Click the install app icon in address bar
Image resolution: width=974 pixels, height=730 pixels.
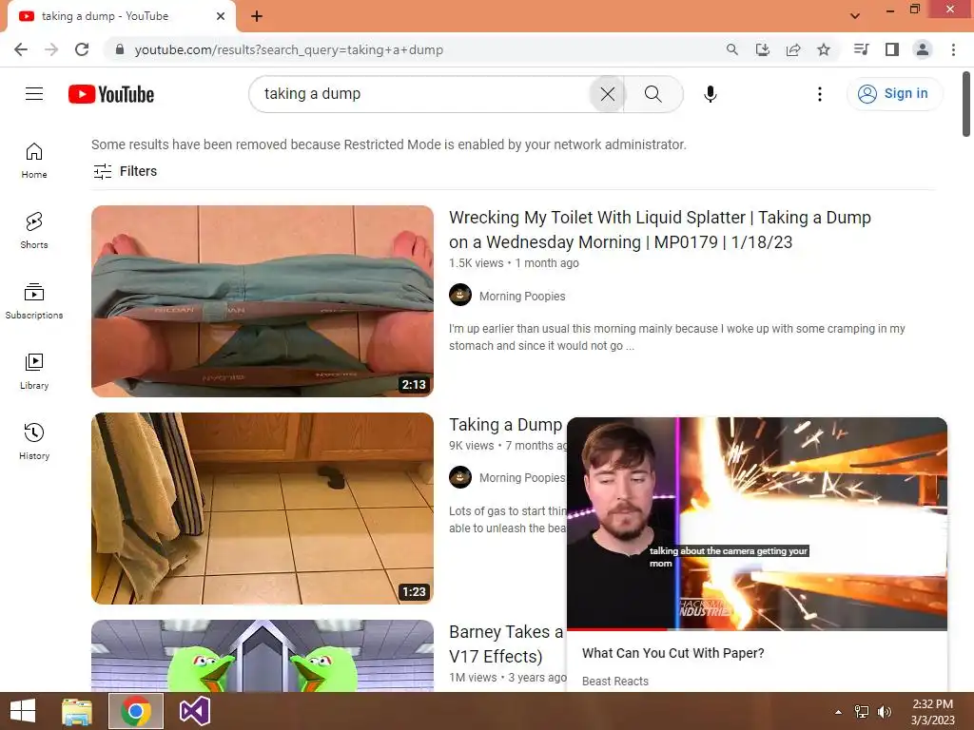click(763, 49)
